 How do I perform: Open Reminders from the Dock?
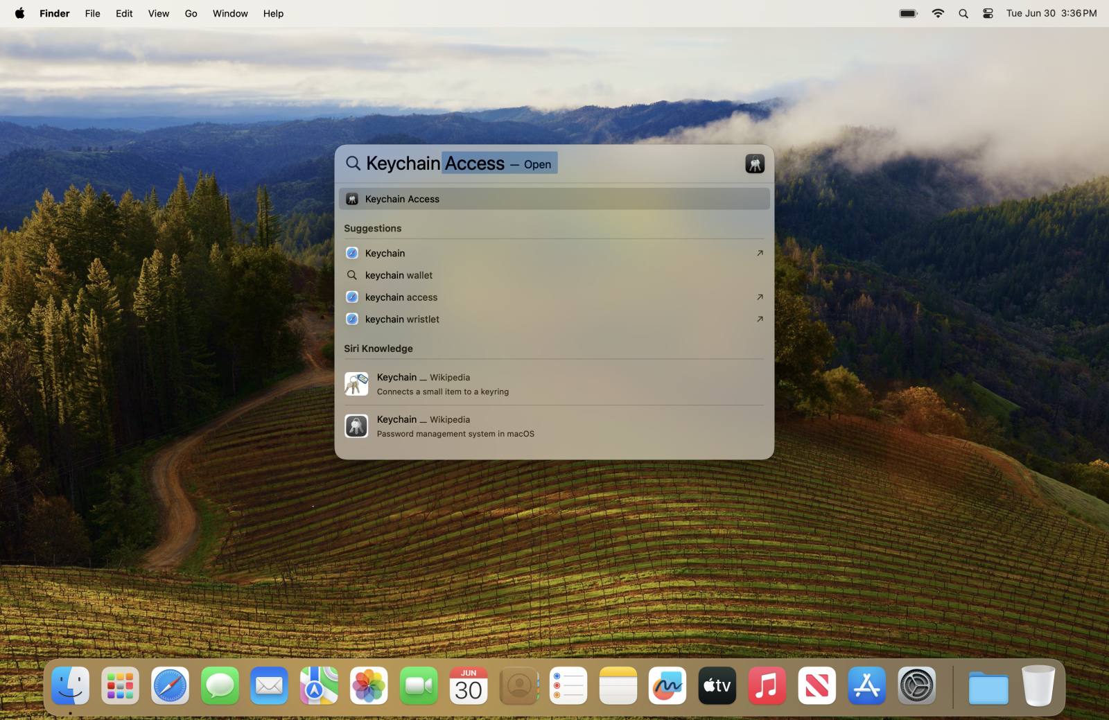click(568, 686)
